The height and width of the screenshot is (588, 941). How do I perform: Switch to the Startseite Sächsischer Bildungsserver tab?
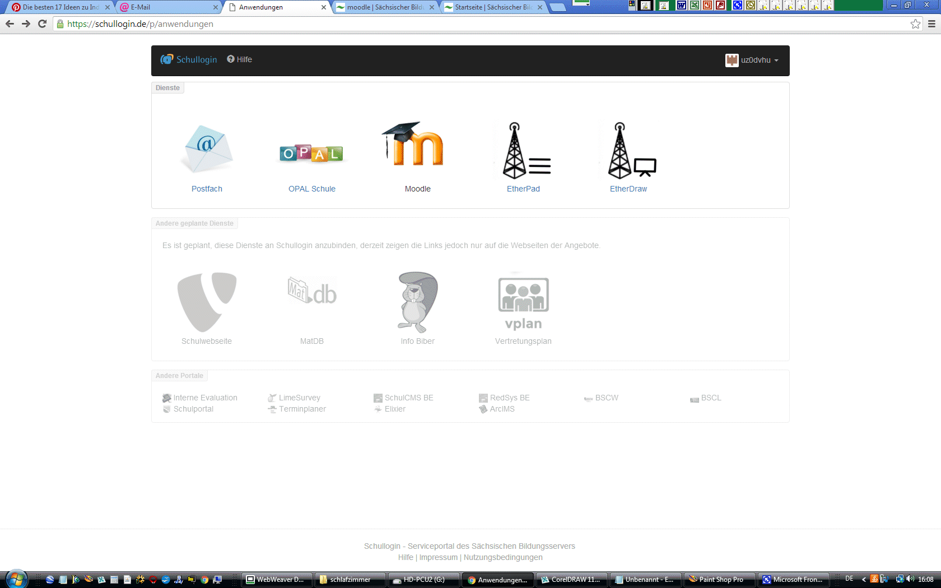pyautogui.click(x=493, y=7)
